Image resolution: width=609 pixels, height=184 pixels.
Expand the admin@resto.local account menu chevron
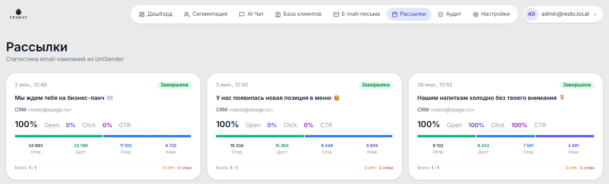pyautogui.click(x=595, y=14)
